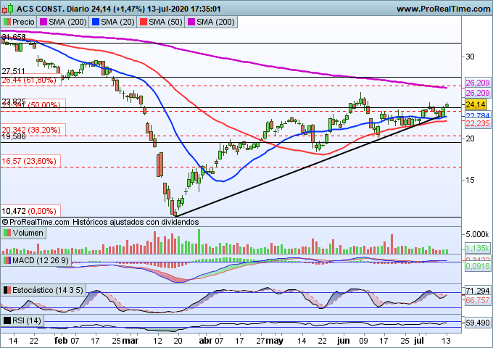
Task: Click the first SMA (200) legend tab
Action: coord(69,22)
